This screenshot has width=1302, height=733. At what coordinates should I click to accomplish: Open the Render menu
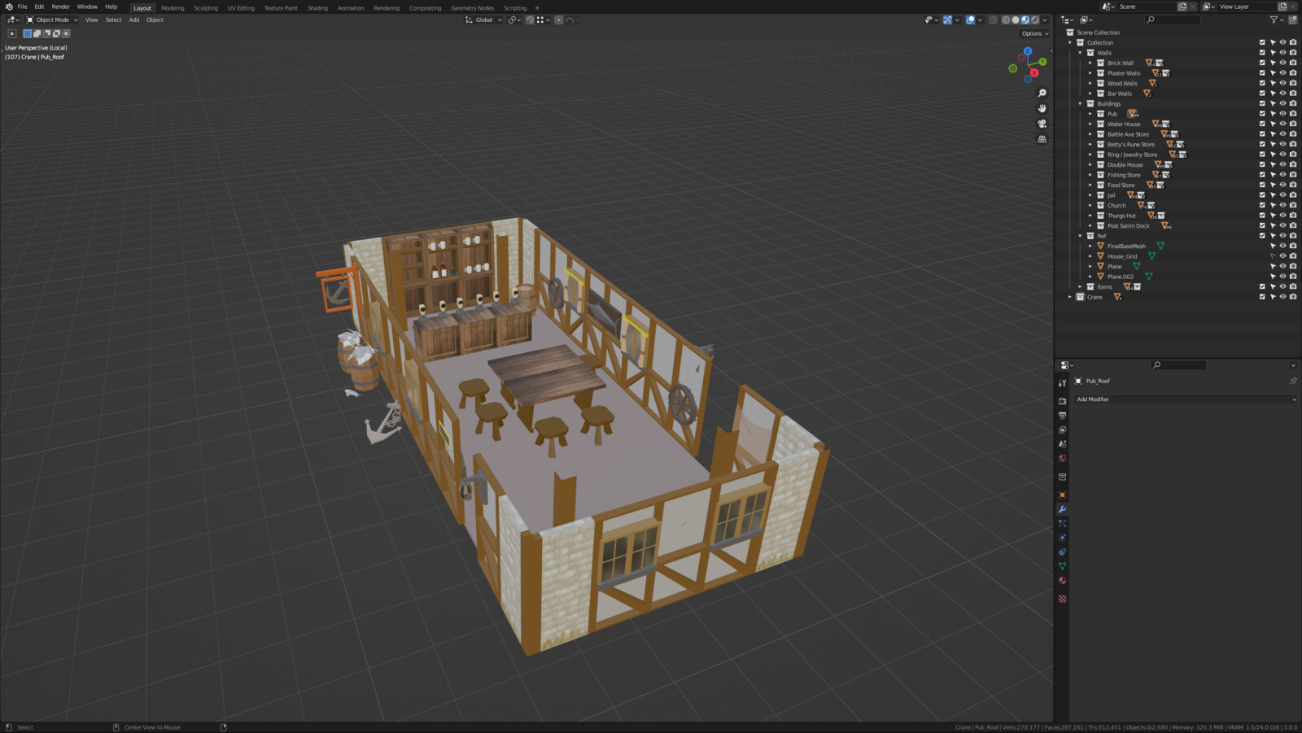click(x=61, y=7)
